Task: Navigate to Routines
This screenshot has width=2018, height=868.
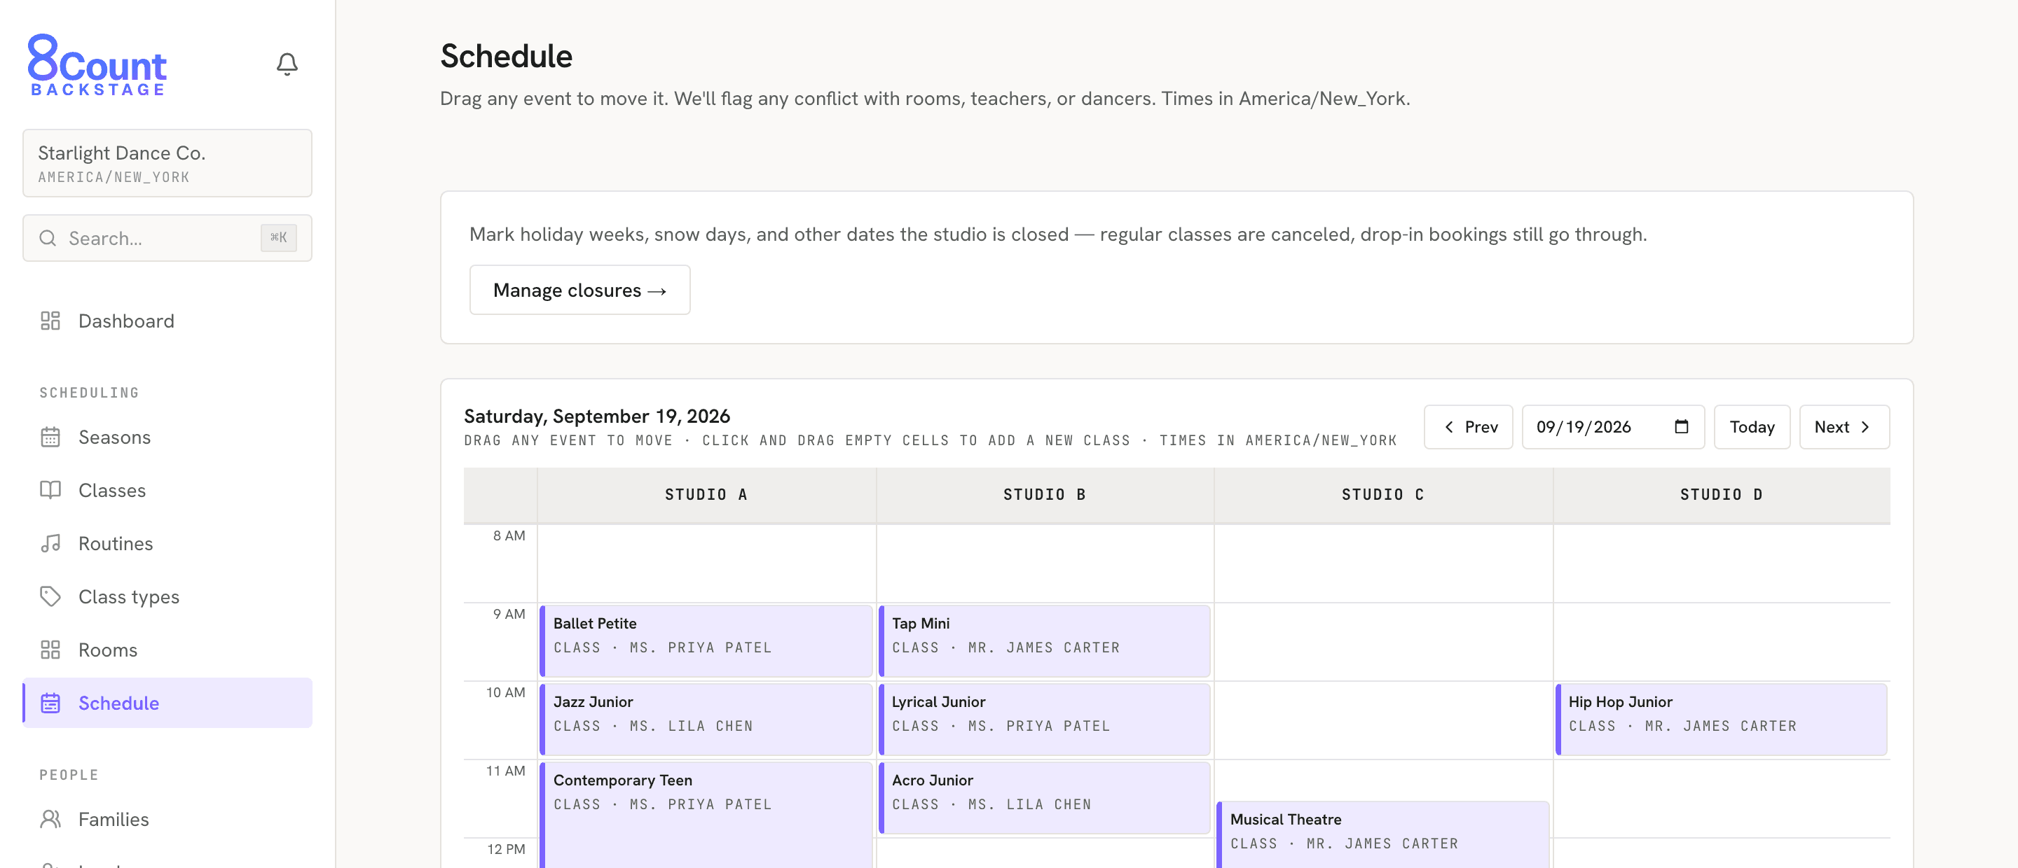Action: pos(167,543)
